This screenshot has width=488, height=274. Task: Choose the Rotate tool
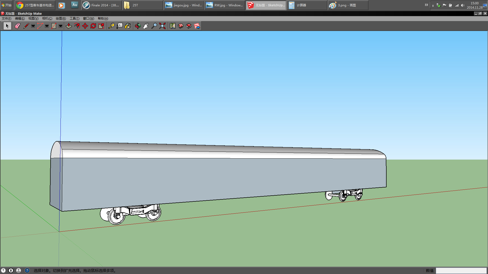point(93,26)
